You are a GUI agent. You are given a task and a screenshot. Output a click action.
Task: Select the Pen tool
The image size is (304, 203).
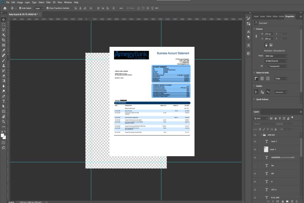tap(3, 96)
